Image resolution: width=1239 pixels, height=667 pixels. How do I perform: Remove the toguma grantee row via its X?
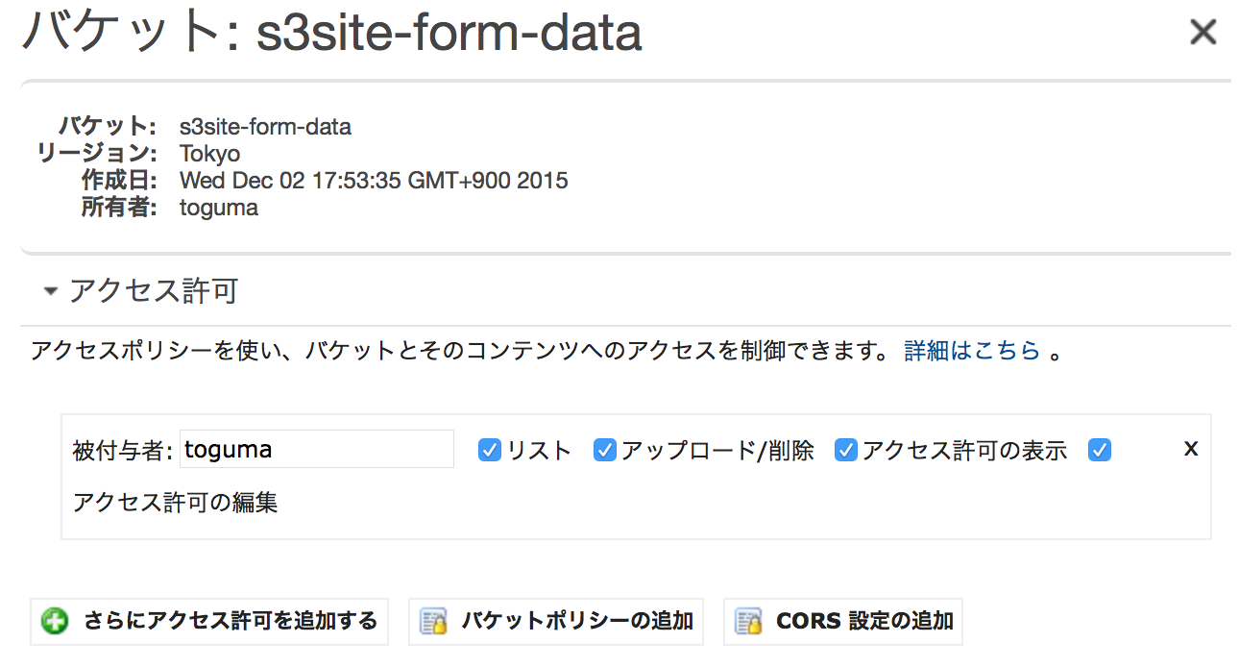tap(1191, 448)
